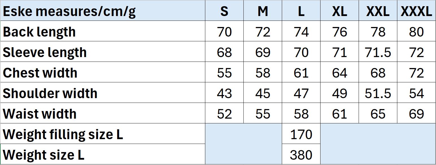The image size is (436, 165).
Task: Select the weight value 380 cell
Action: click(301, 154)
